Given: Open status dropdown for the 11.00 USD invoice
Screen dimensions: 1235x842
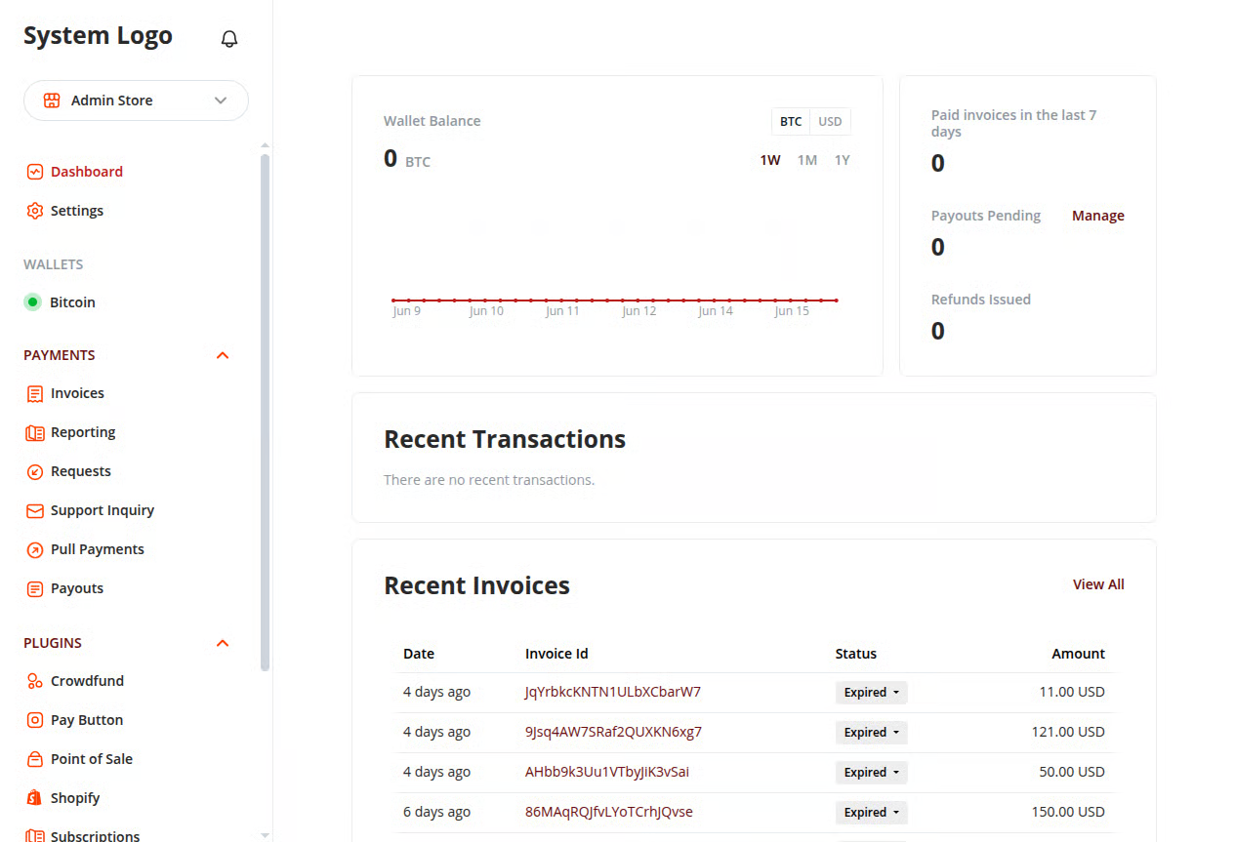Looking at the screenshot, I should [872, 693].
